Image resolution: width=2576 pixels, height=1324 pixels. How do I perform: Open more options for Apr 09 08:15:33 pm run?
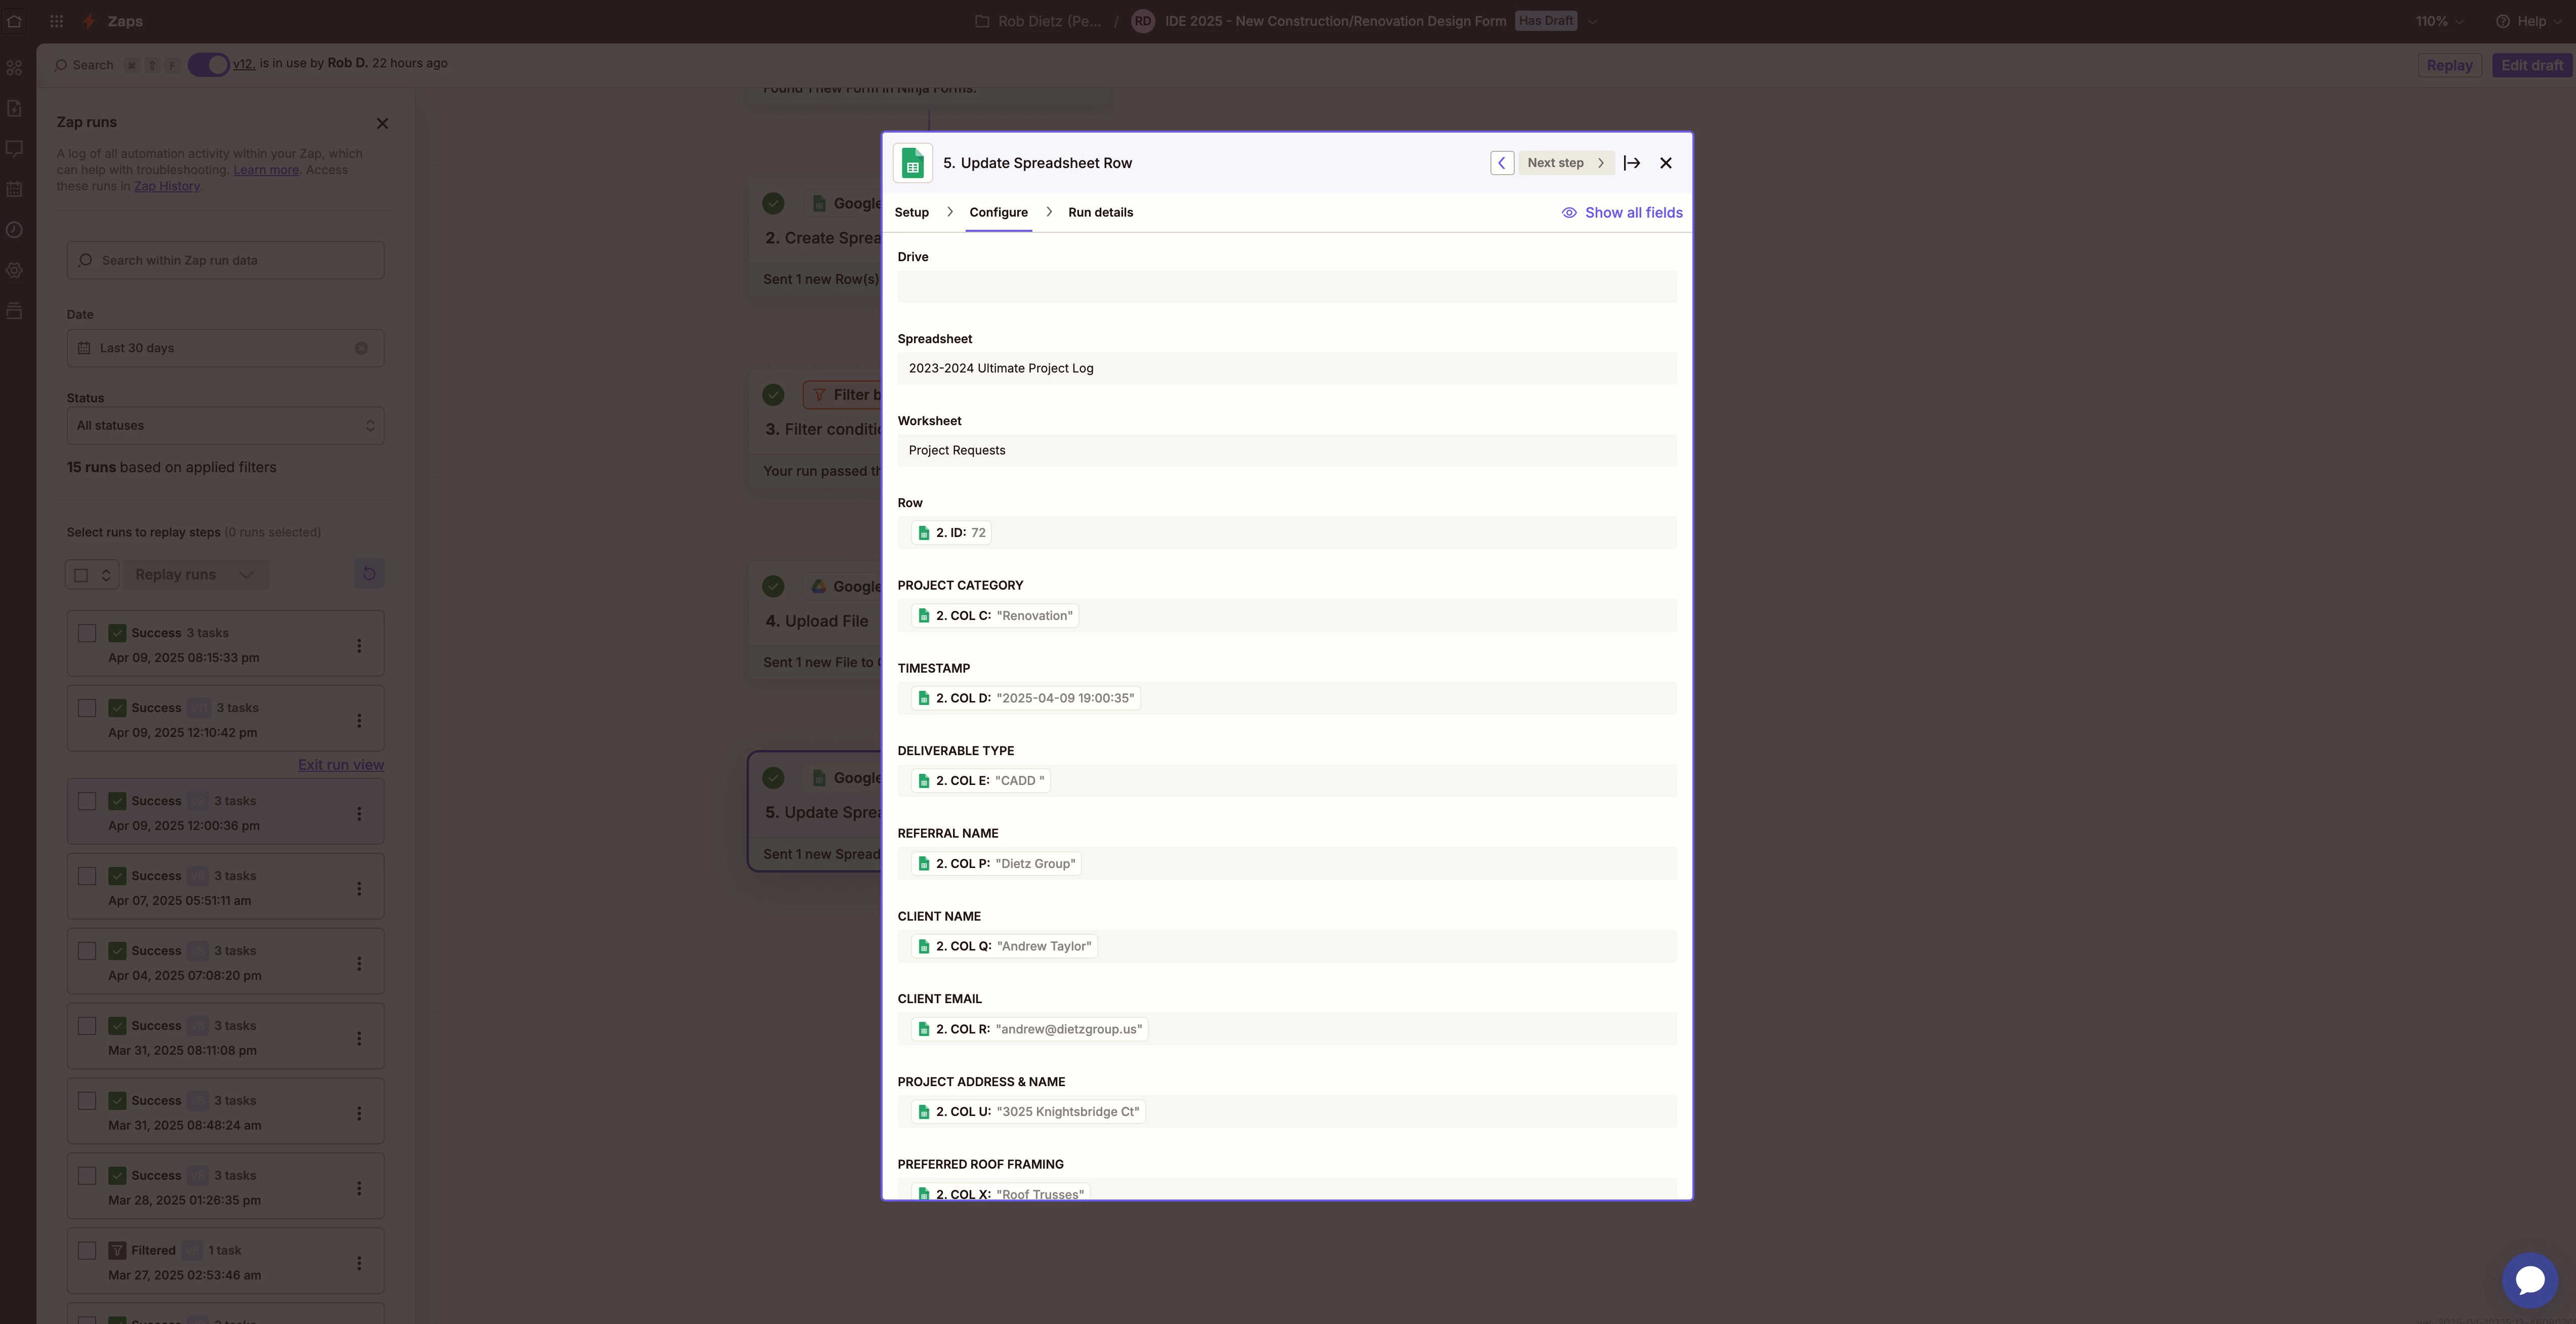pyautogui.click(x=359, y=646)
